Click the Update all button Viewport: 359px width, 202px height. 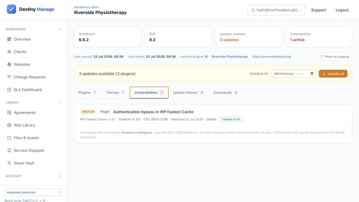point(333,74)
